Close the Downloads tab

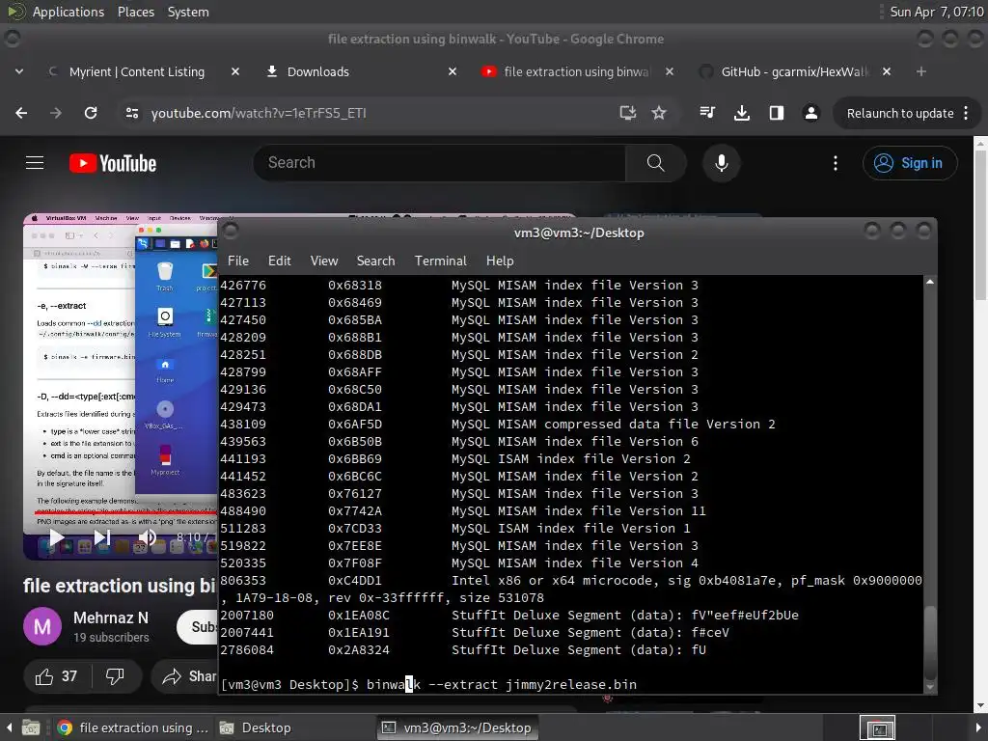tap(452, 71)
